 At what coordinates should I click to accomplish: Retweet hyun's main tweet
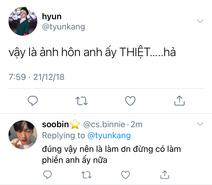tap(82, 101)
